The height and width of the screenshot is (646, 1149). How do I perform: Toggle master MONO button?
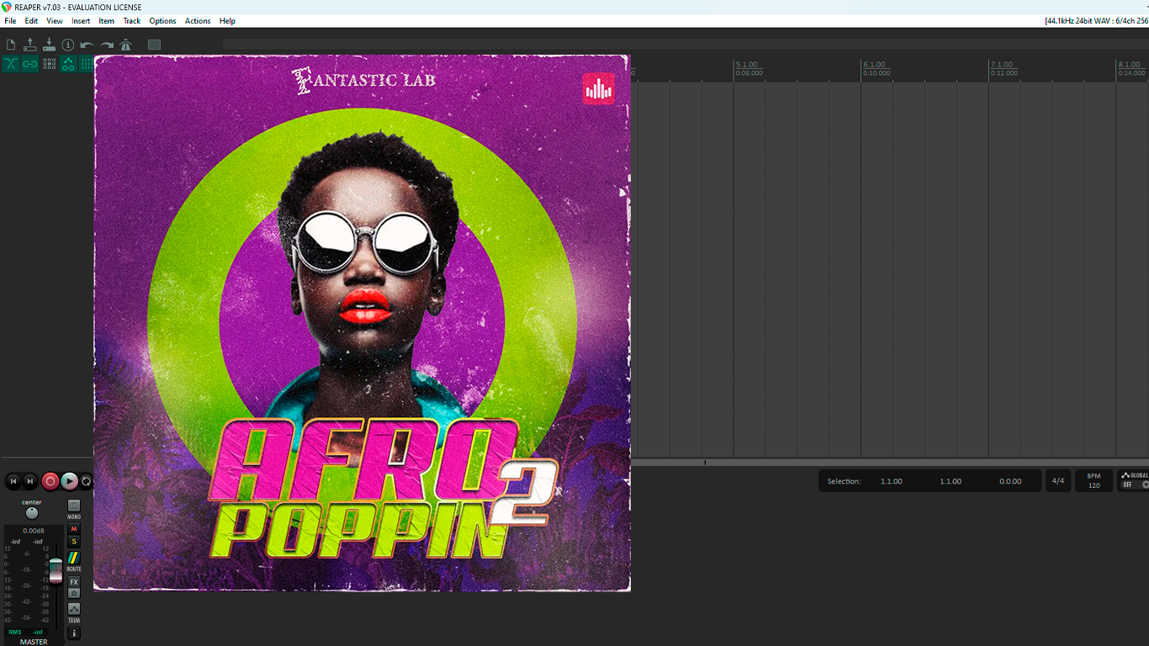click(74, 506)
